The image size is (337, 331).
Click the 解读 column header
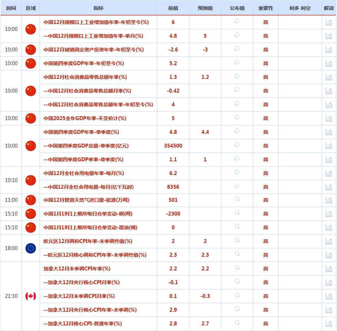329,8
